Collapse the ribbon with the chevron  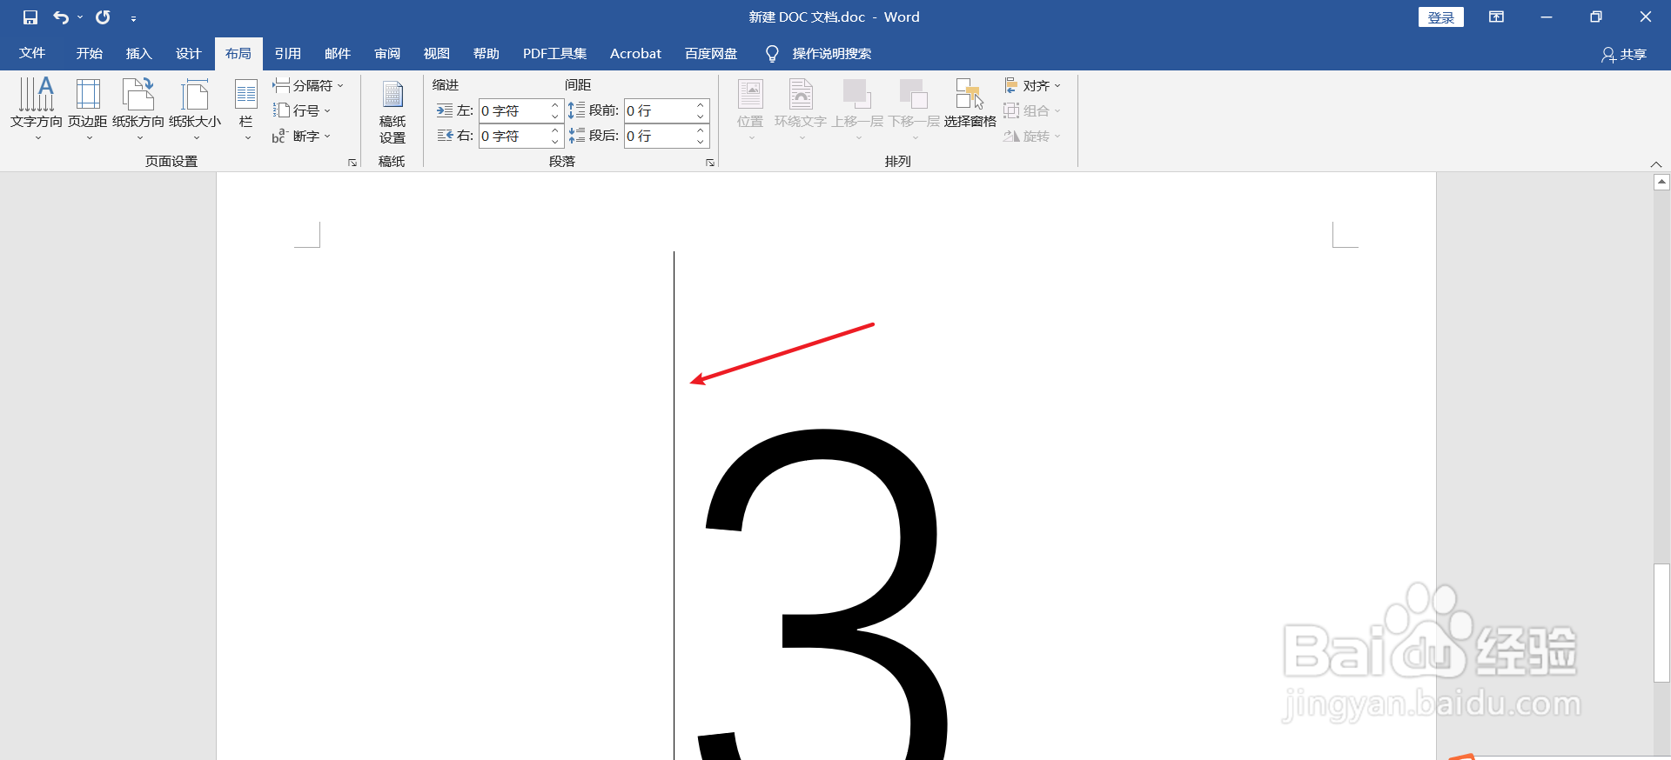[1656, 163]
